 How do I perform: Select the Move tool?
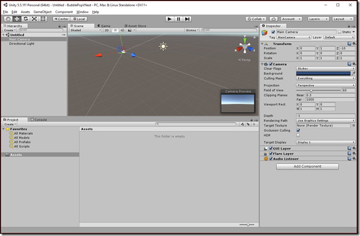coord(17,19)
